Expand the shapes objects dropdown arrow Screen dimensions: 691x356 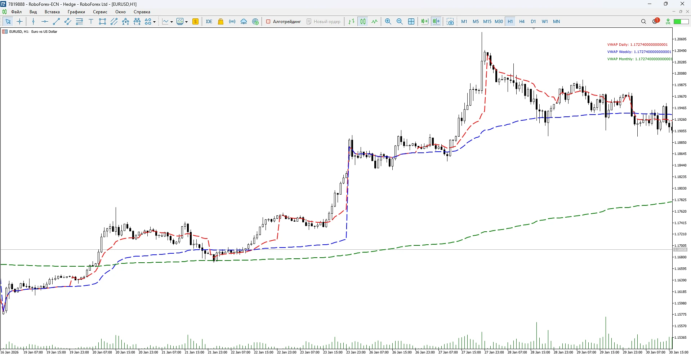[x=154, y=22]
